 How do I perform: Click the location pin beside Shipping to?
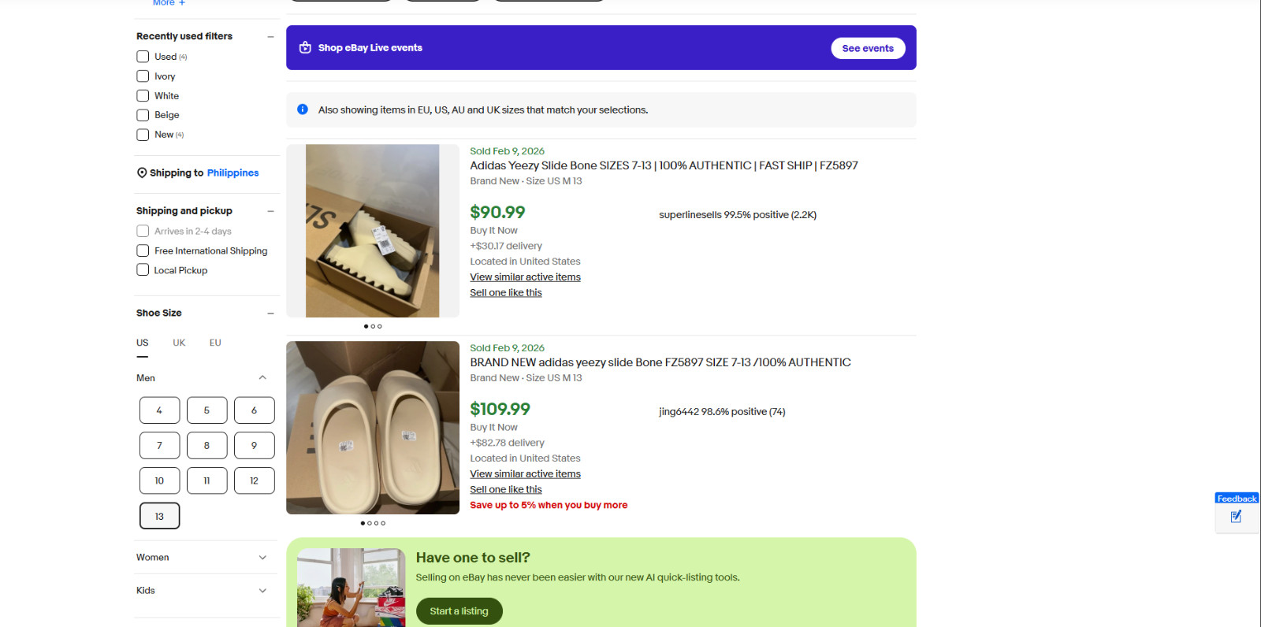click(x=142, y=173)
